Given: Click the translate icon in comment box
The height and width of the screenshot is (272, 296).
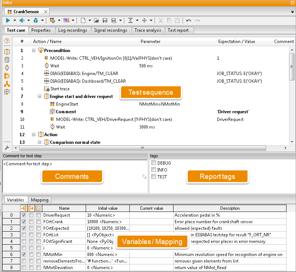Looking at the screenshot, I should 144,177.
